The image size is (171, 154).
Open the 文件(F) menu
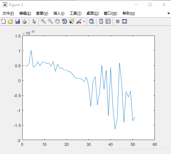click(8, 13)
